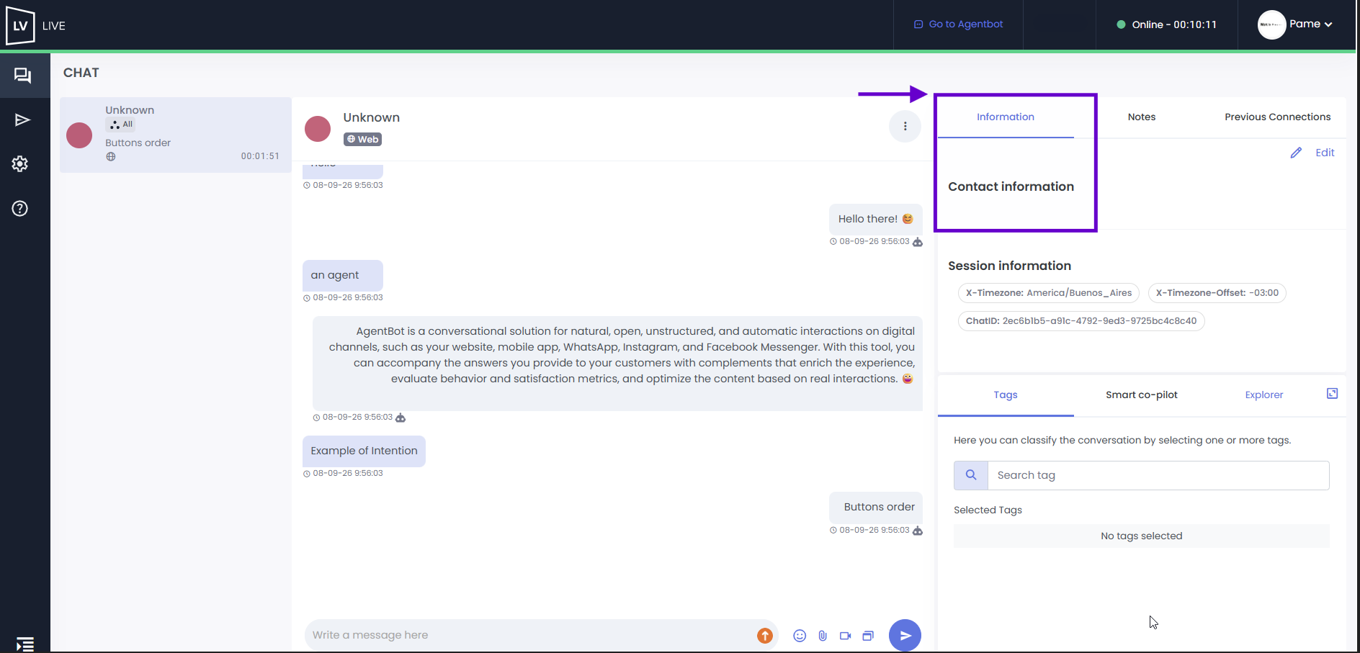This screenshot has width=1360, height=653.
Task: Click the 'All' group badge in conversation item
Action: pyautogui.click(x=121, y=125)
